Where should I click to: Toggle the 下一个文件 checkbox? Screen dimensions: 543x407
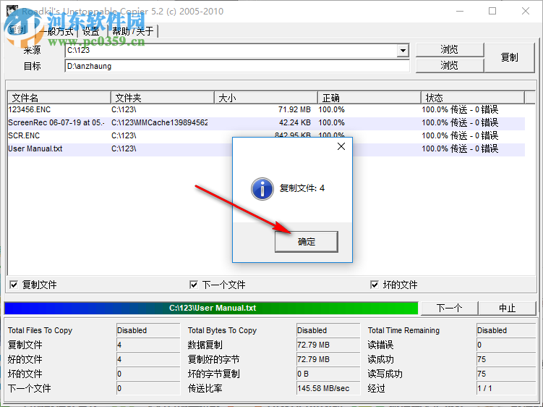pos(194,285)
